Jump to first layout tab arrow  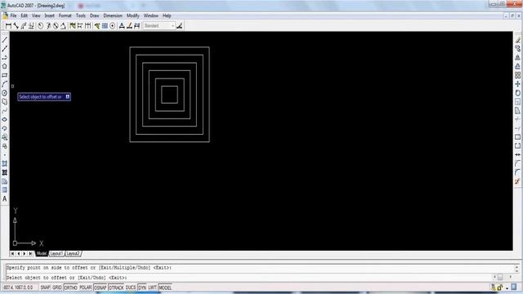point(12,254)
